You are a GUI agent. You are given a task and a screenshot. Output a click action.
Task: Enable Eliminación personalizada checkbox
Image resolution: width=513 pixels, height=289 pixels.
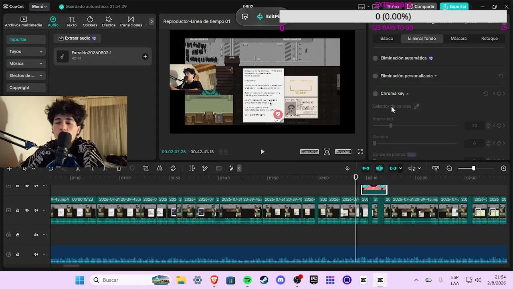[x=375, y=76]
